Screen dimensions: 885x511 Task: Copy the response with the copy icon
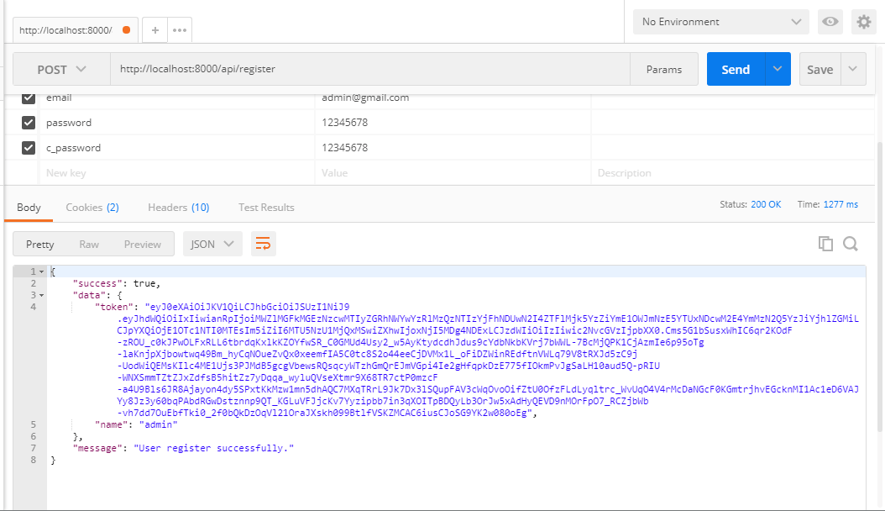tap(826, 243)
